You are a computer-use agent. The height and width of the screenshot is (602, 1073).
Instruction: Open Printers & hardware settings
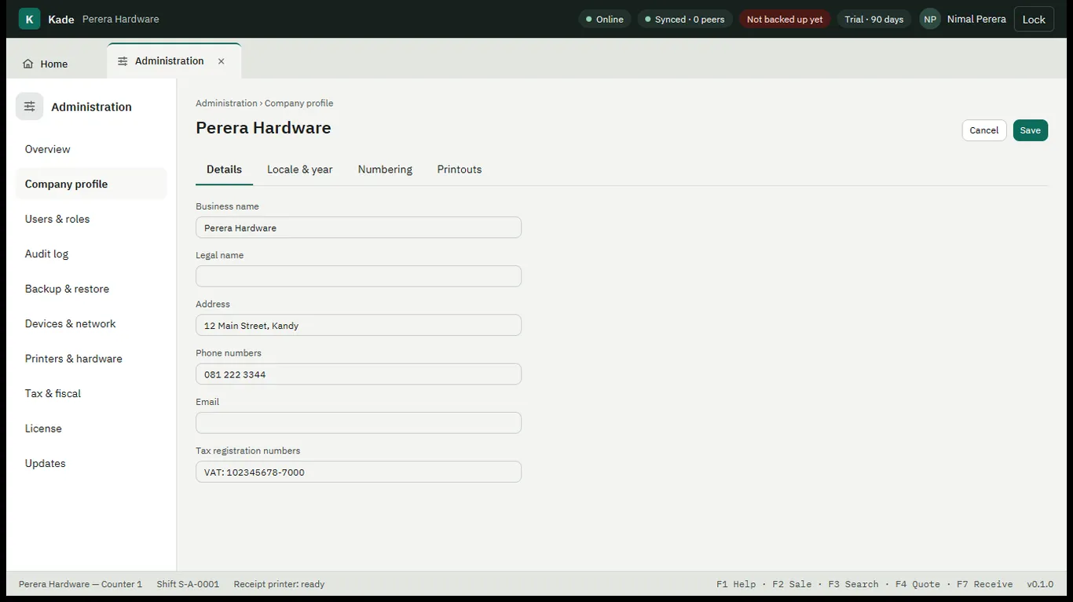[91, 359]
